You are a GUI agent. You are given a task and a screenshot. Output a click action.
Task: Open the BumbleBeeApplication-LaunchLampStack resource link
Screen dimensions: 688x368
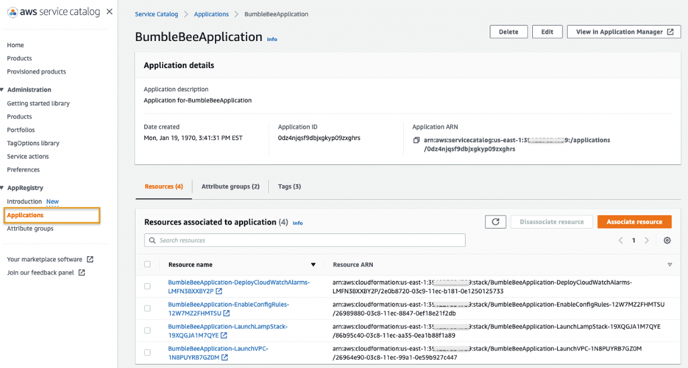tap(227, 326)
